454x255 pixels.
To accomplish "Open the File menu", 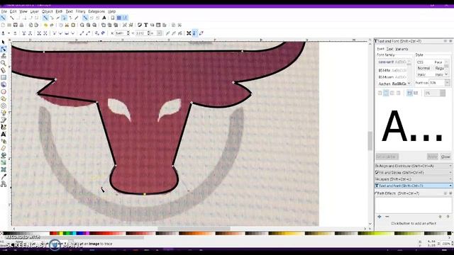I will (x=4, y=11).
